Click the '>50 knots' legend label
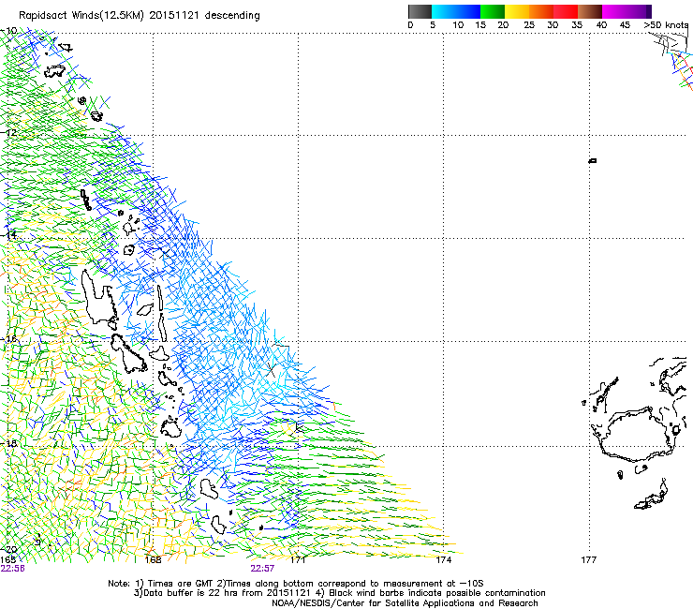 coord(666,25)
